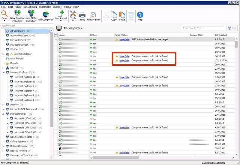Expand Microsoft .NET Framework 4 node
Image resolution: width=240 pixels, height=165 pixels.
coord(3,109)
